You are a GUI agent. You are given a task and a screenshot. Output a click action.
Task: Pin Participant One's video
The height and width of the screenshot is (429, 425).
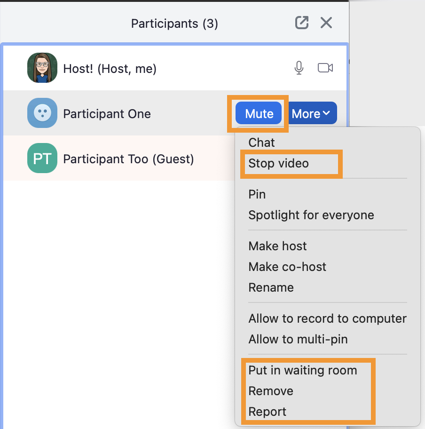(x=257, y=194)
